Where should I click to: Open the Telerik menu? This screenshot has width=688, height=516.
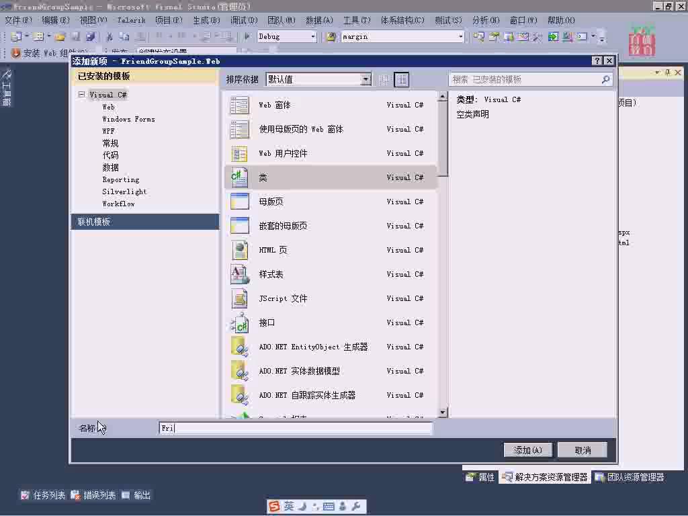tap(131, 20)
